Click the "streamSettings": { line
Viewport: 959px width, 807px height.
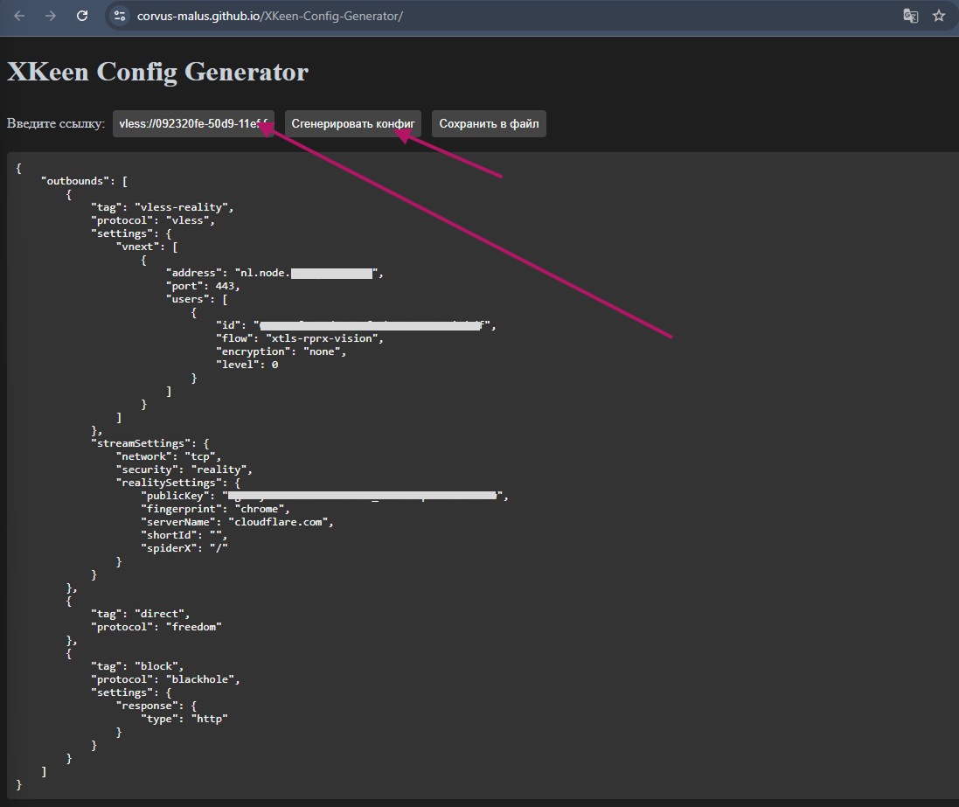[x=149, y=443]
